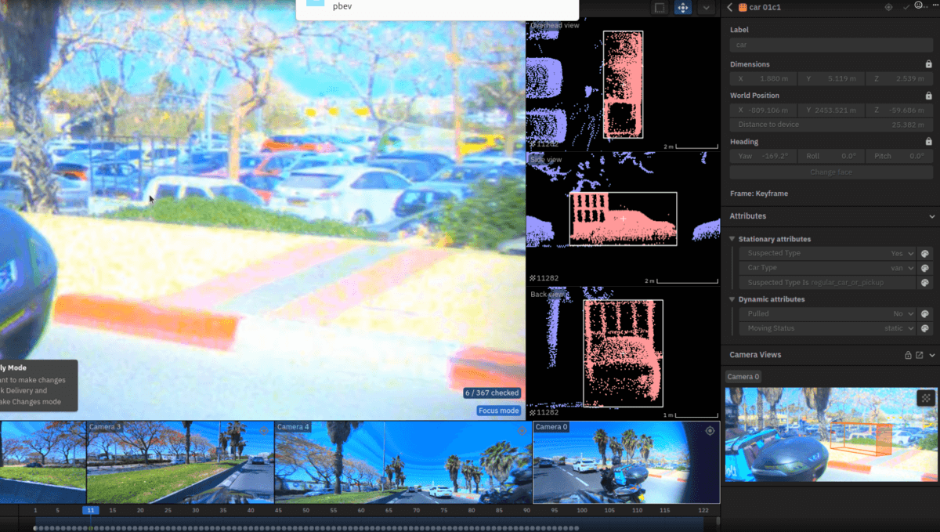Click palette icon beside Moving Status
Screen dimensions: 940x532
tap(924, 328)
